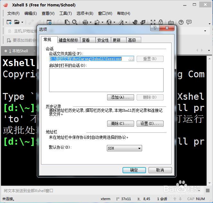
Task: Click the 清除(C)... button
Action: click(x=121, y=123)
